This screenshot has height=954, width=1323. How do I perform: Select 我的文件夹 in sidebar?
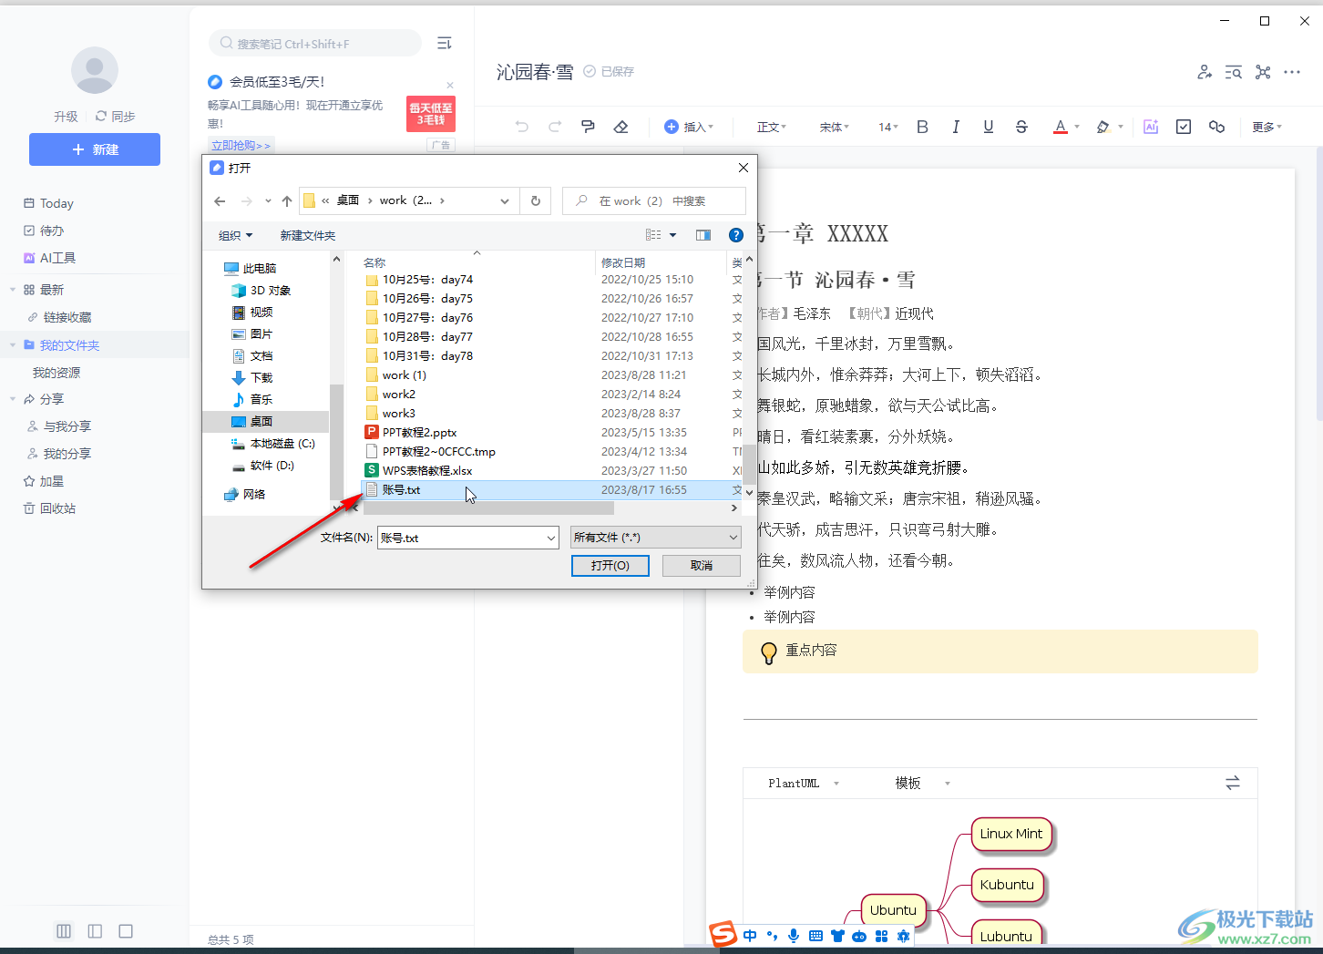[x=70, y=345]
